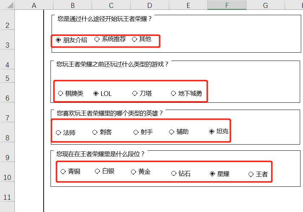The image size is (303, 212).
Task: Select column A header
Action: pos(34,5)
